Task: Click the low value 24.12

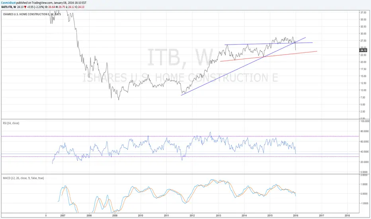Action: pos(71,7)
